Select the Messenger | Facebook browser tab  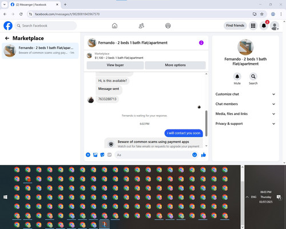pos(34,5)
